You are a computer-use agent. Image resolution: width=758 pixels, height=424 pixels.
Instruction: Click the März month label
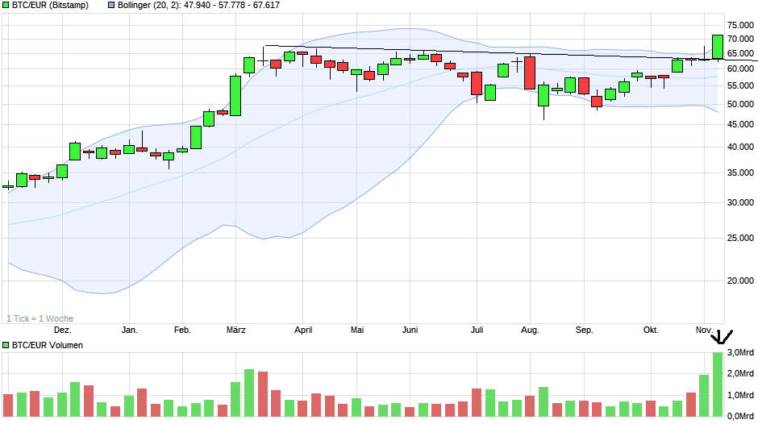click(x=236, y=330)
